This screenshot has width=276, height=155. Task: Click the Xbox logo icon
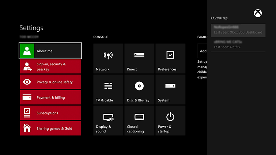tap(258, 13)
